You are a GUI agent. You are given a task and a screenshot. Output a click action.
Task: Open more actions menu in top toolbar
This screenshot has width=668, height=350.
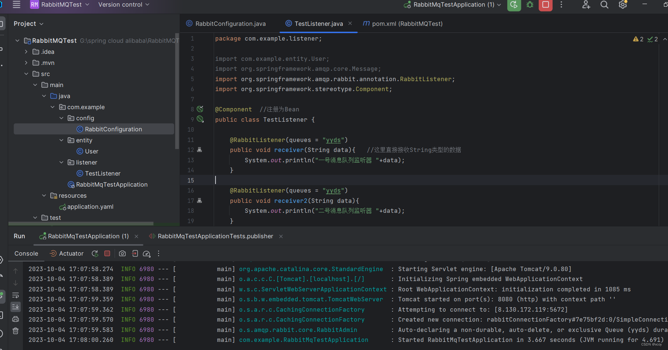561,4
